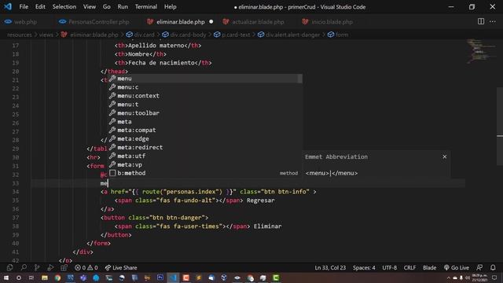
Task: Open Explorer from the status bar icon
Action: 9,267
